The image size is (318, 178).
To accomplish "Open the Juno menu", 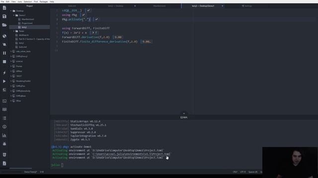I will (20, 1).
